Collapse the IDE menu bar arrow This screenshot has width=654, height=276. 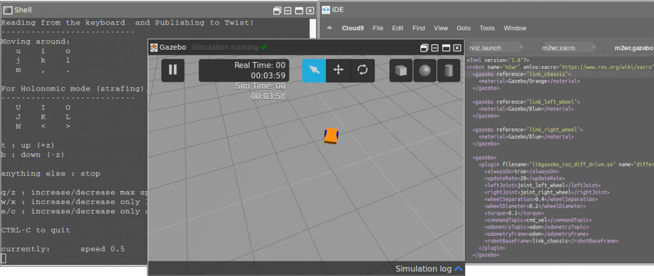click(329, 28)
